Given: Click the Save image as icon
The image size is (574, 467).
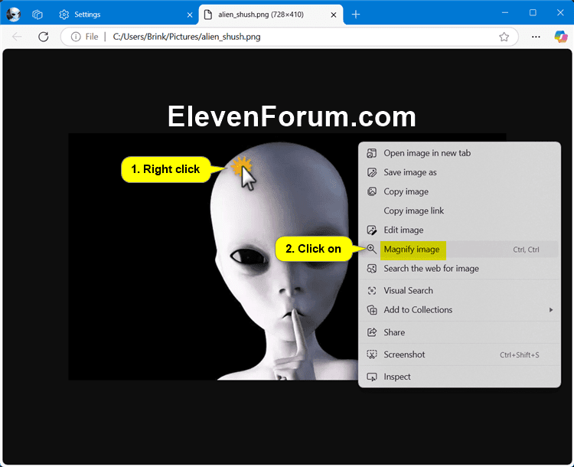Looking at the screenshot, I should [371, 172].
